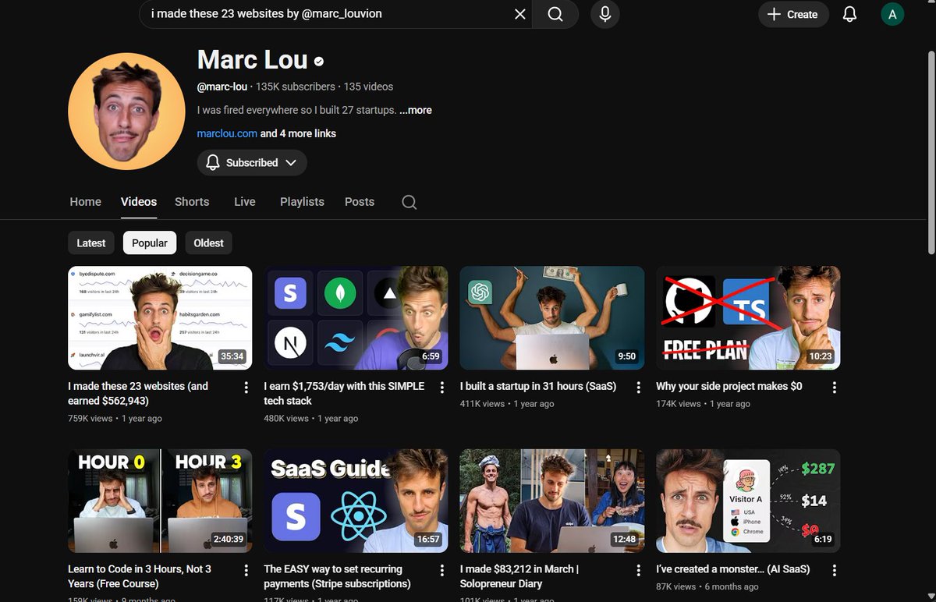Click the Create button

point(793,14)
